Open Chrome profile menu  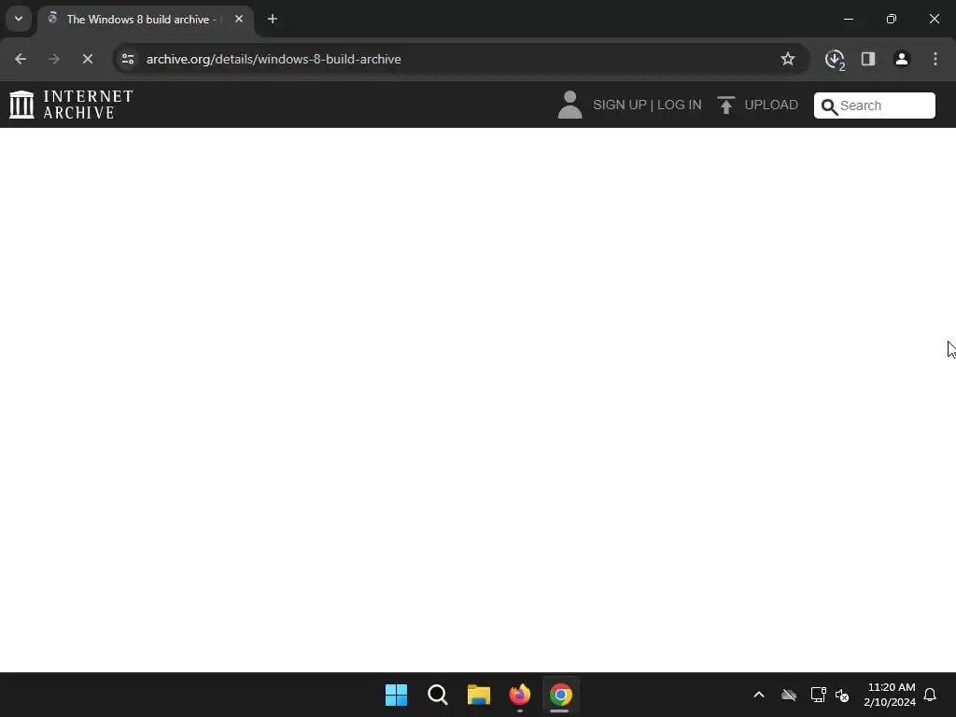coord(902,59)
